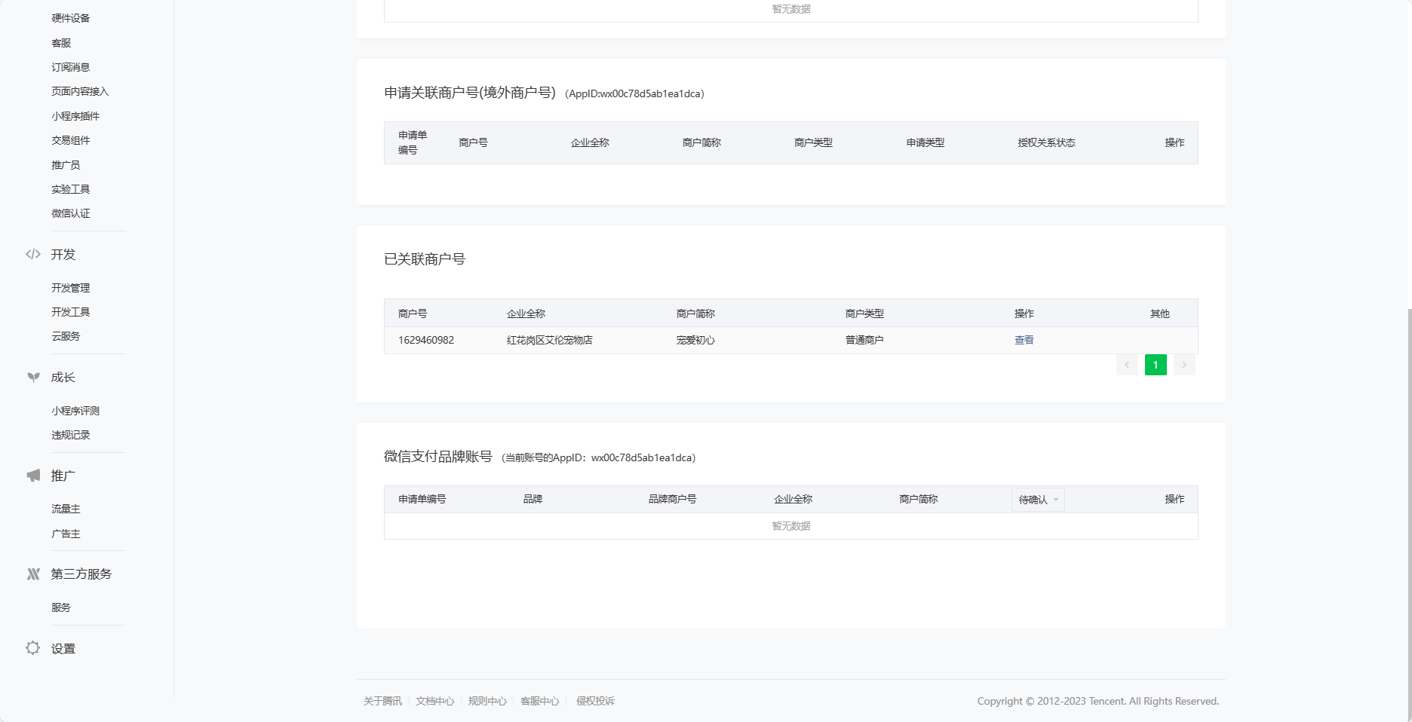
Task: Click the 微信支付品牌账号 heading
Action: pyautogui.click(x=438, y=457)
